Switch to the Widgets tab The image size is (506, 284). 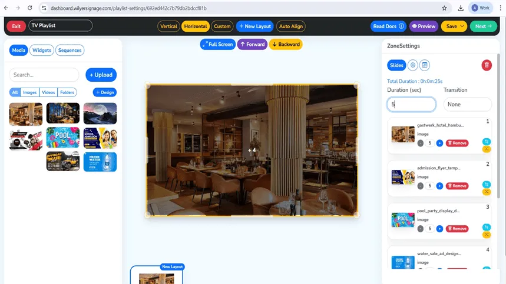(x=42, y=50)
